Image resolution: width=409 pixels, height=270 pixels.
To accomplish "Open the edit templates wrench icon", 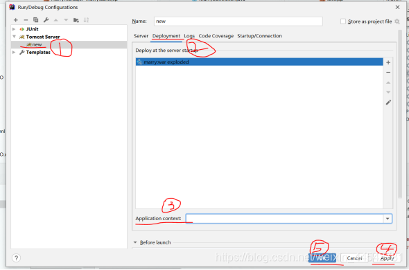I will tap(46, 20).
